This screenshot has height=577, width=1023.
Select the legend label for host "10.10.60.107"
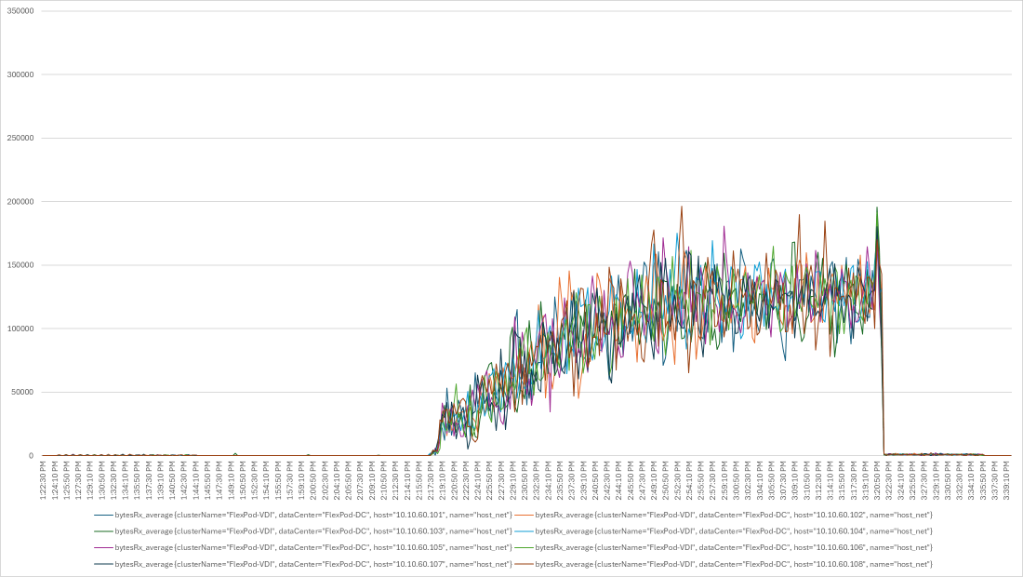(313, 564)
